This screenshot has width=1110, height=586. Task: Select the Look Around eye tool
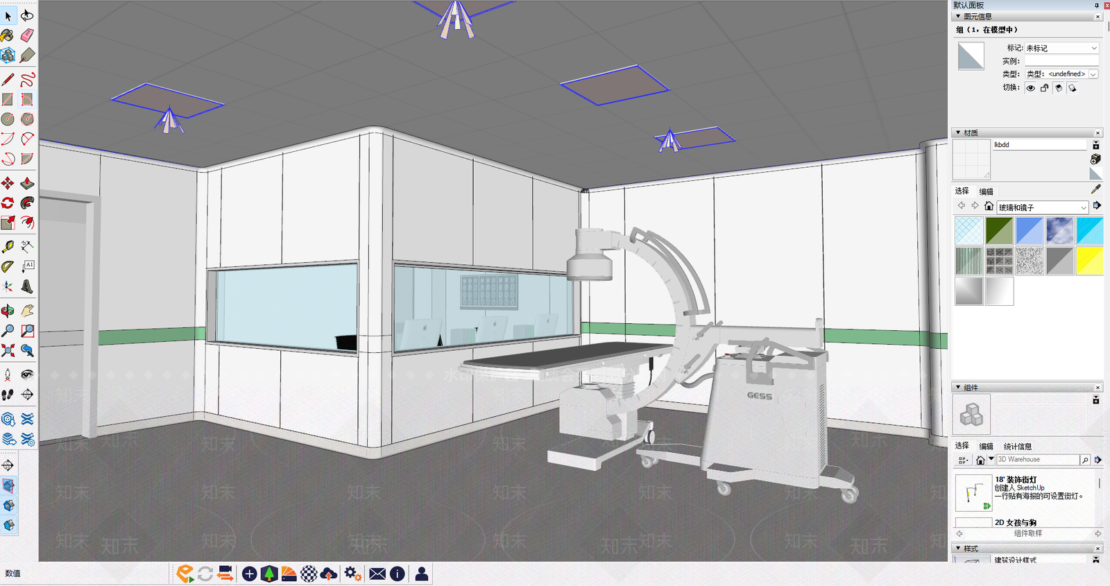[27, 374]
